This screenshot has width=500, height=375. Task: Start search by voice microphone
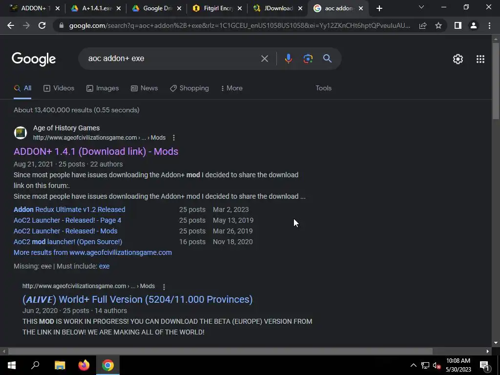coord(288,59)
